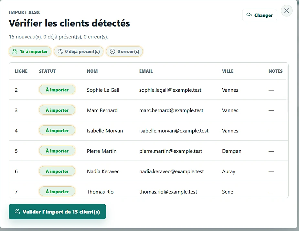This screenshot has height=231, width=299.
Task: Click the notes dash in Pierre Martin row
Action: (271, 151)
